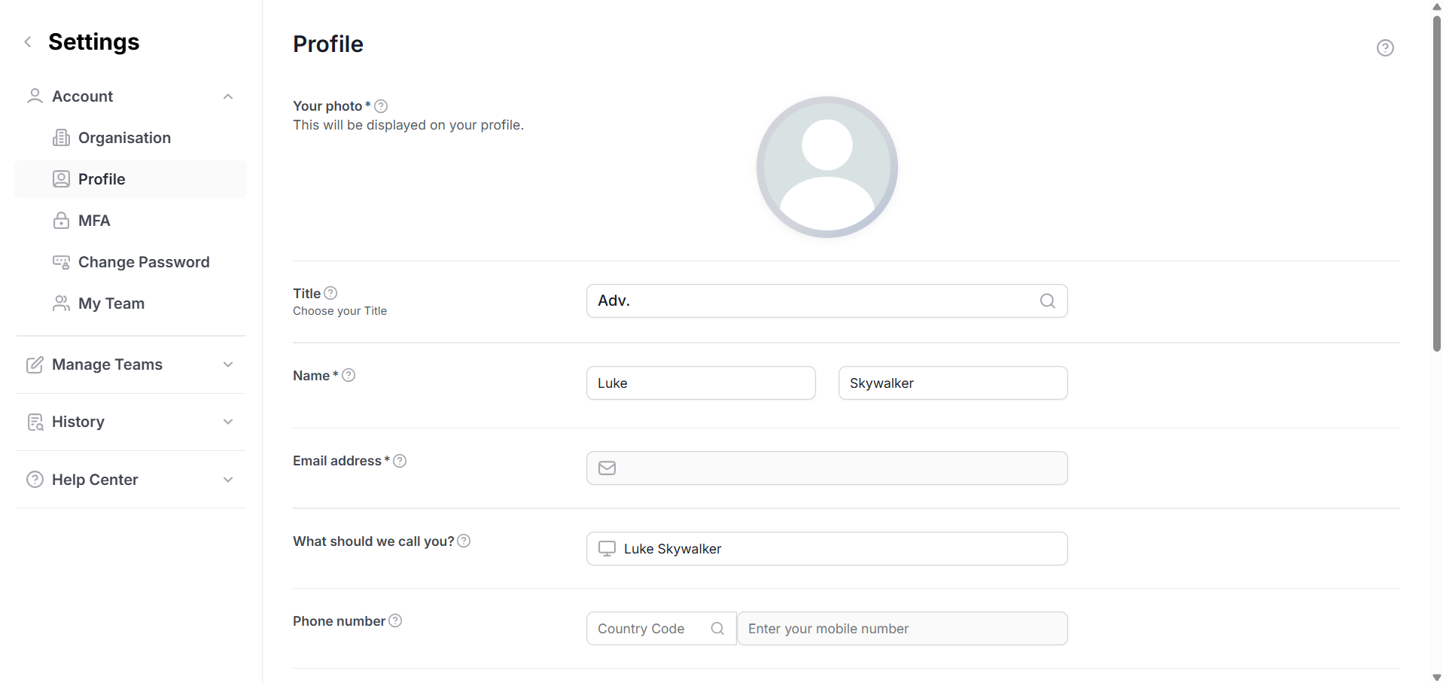Click the help icon next to Your photo
The width and height of the screenshot is (1443, 683).
point(381,106)
